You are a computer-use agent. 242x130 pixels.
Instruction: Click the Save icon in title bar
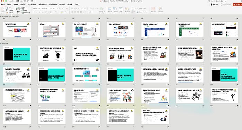[x=24, y=1]
